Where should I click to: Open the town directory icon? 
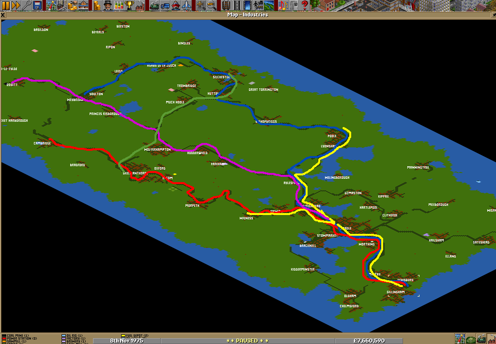pos(62,5)
